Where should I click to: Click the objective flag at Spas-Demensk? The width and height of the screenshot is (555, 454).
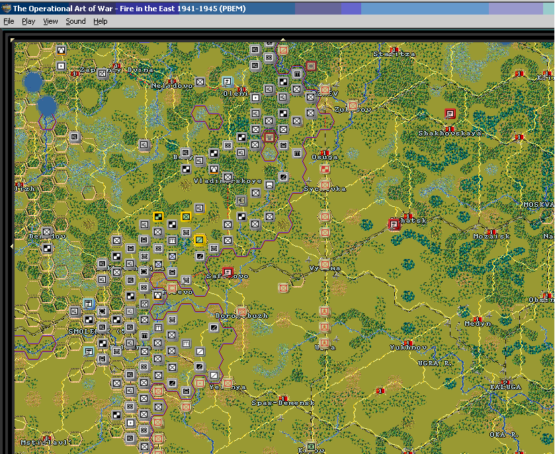coord(283,398)
